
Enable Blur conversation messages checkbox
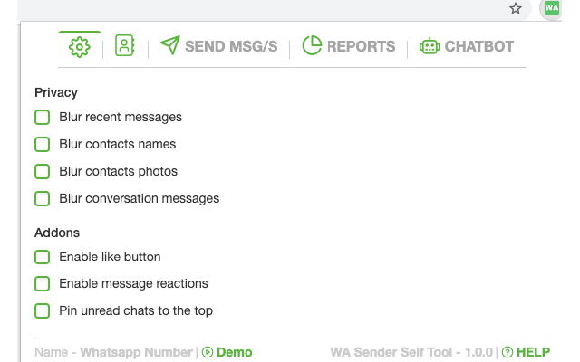click(x=42, y=198)
